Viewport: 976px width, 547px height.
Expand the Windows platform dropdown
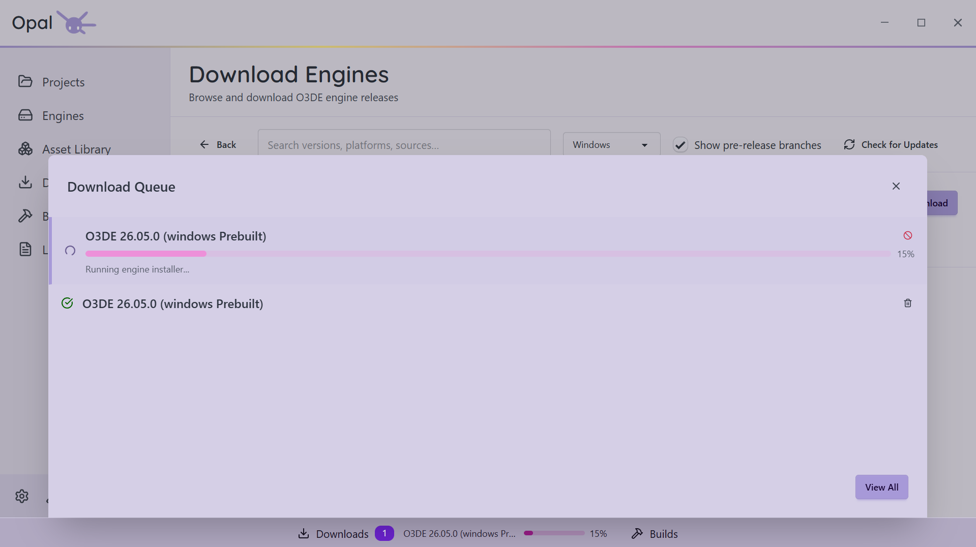point(611,145)
